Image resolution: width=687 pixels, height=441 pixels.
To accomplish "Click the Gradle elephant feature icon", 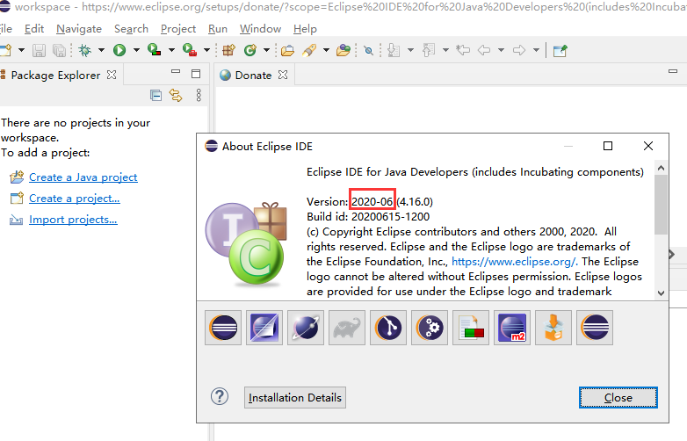I will tap(347, 328).
